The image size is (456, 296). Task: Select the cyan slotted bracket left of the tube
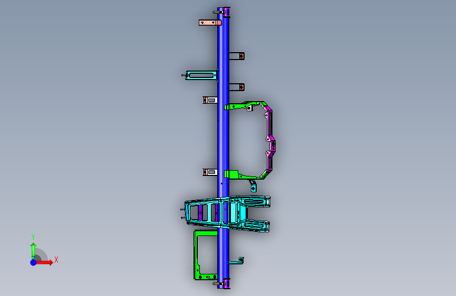(201, 75)
